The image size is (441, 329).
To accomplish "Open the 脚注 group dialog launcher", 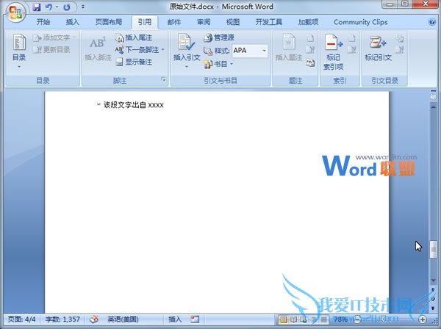I will point(163,79).
